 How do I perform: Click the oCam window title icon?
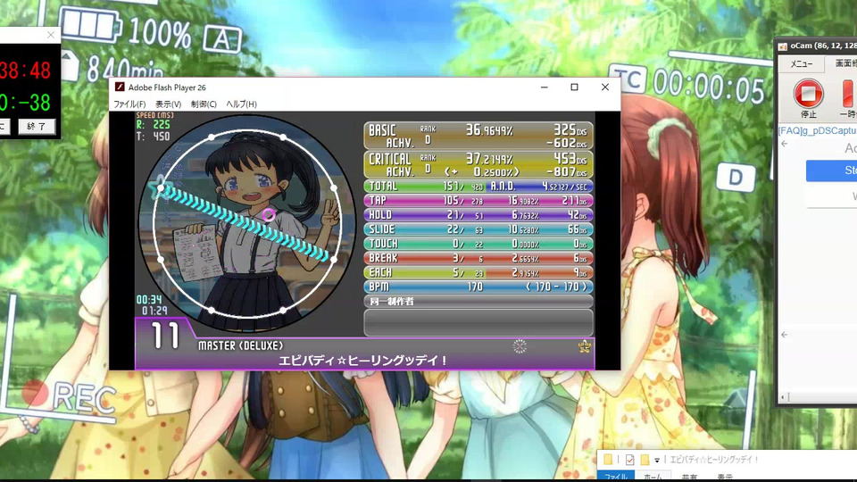(x=783, y=46)
